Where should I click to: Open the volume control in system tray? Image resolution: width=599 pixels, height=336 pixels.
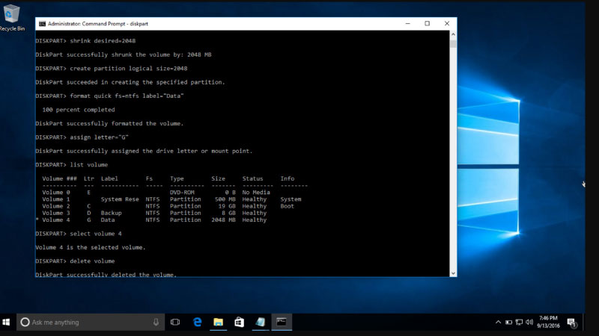point(530,322)
